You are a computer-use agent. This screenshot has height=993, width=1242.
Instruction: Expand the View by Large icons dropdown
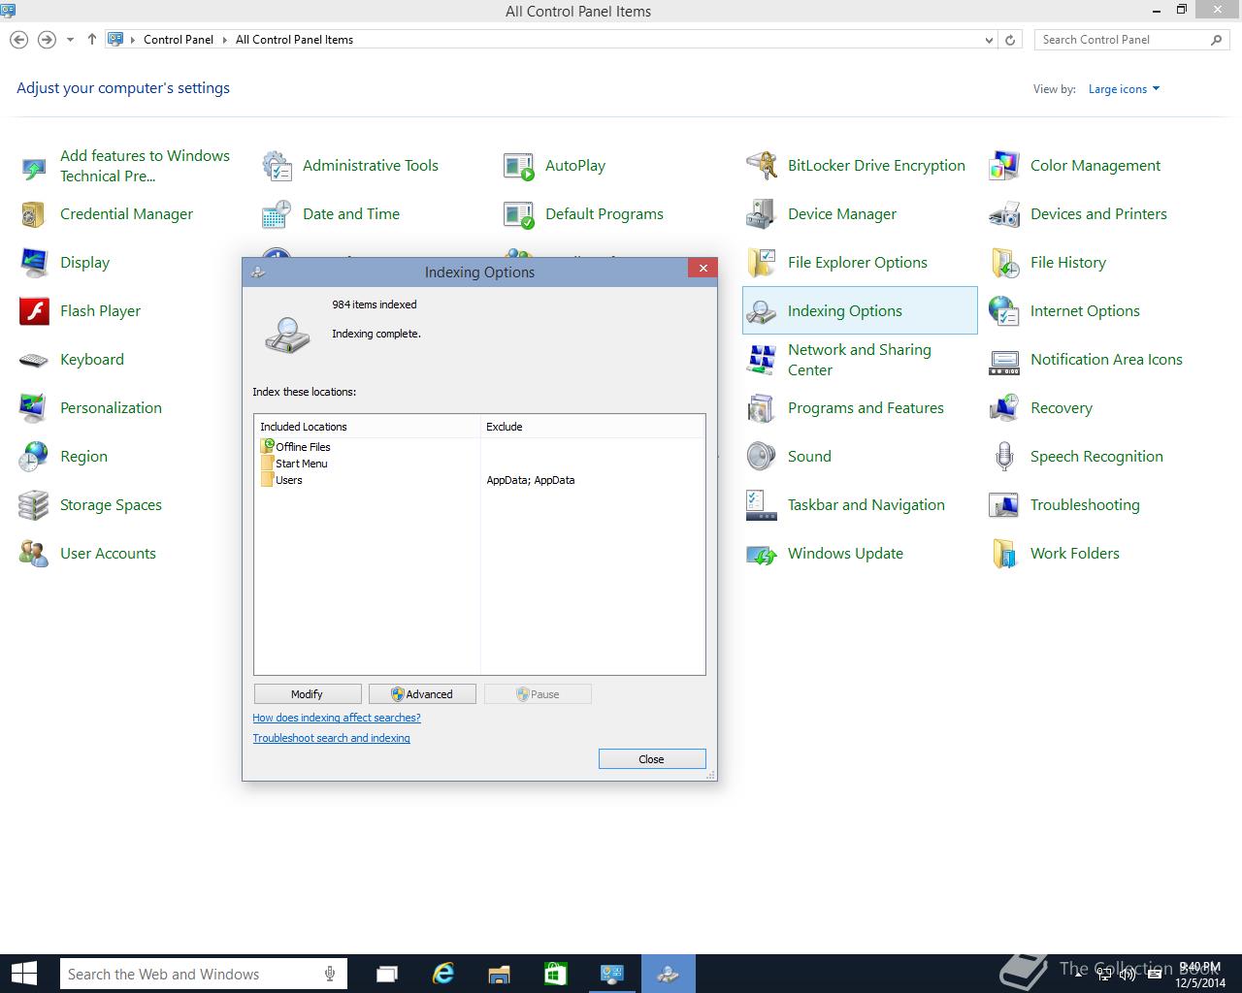tap(1124, 89)
